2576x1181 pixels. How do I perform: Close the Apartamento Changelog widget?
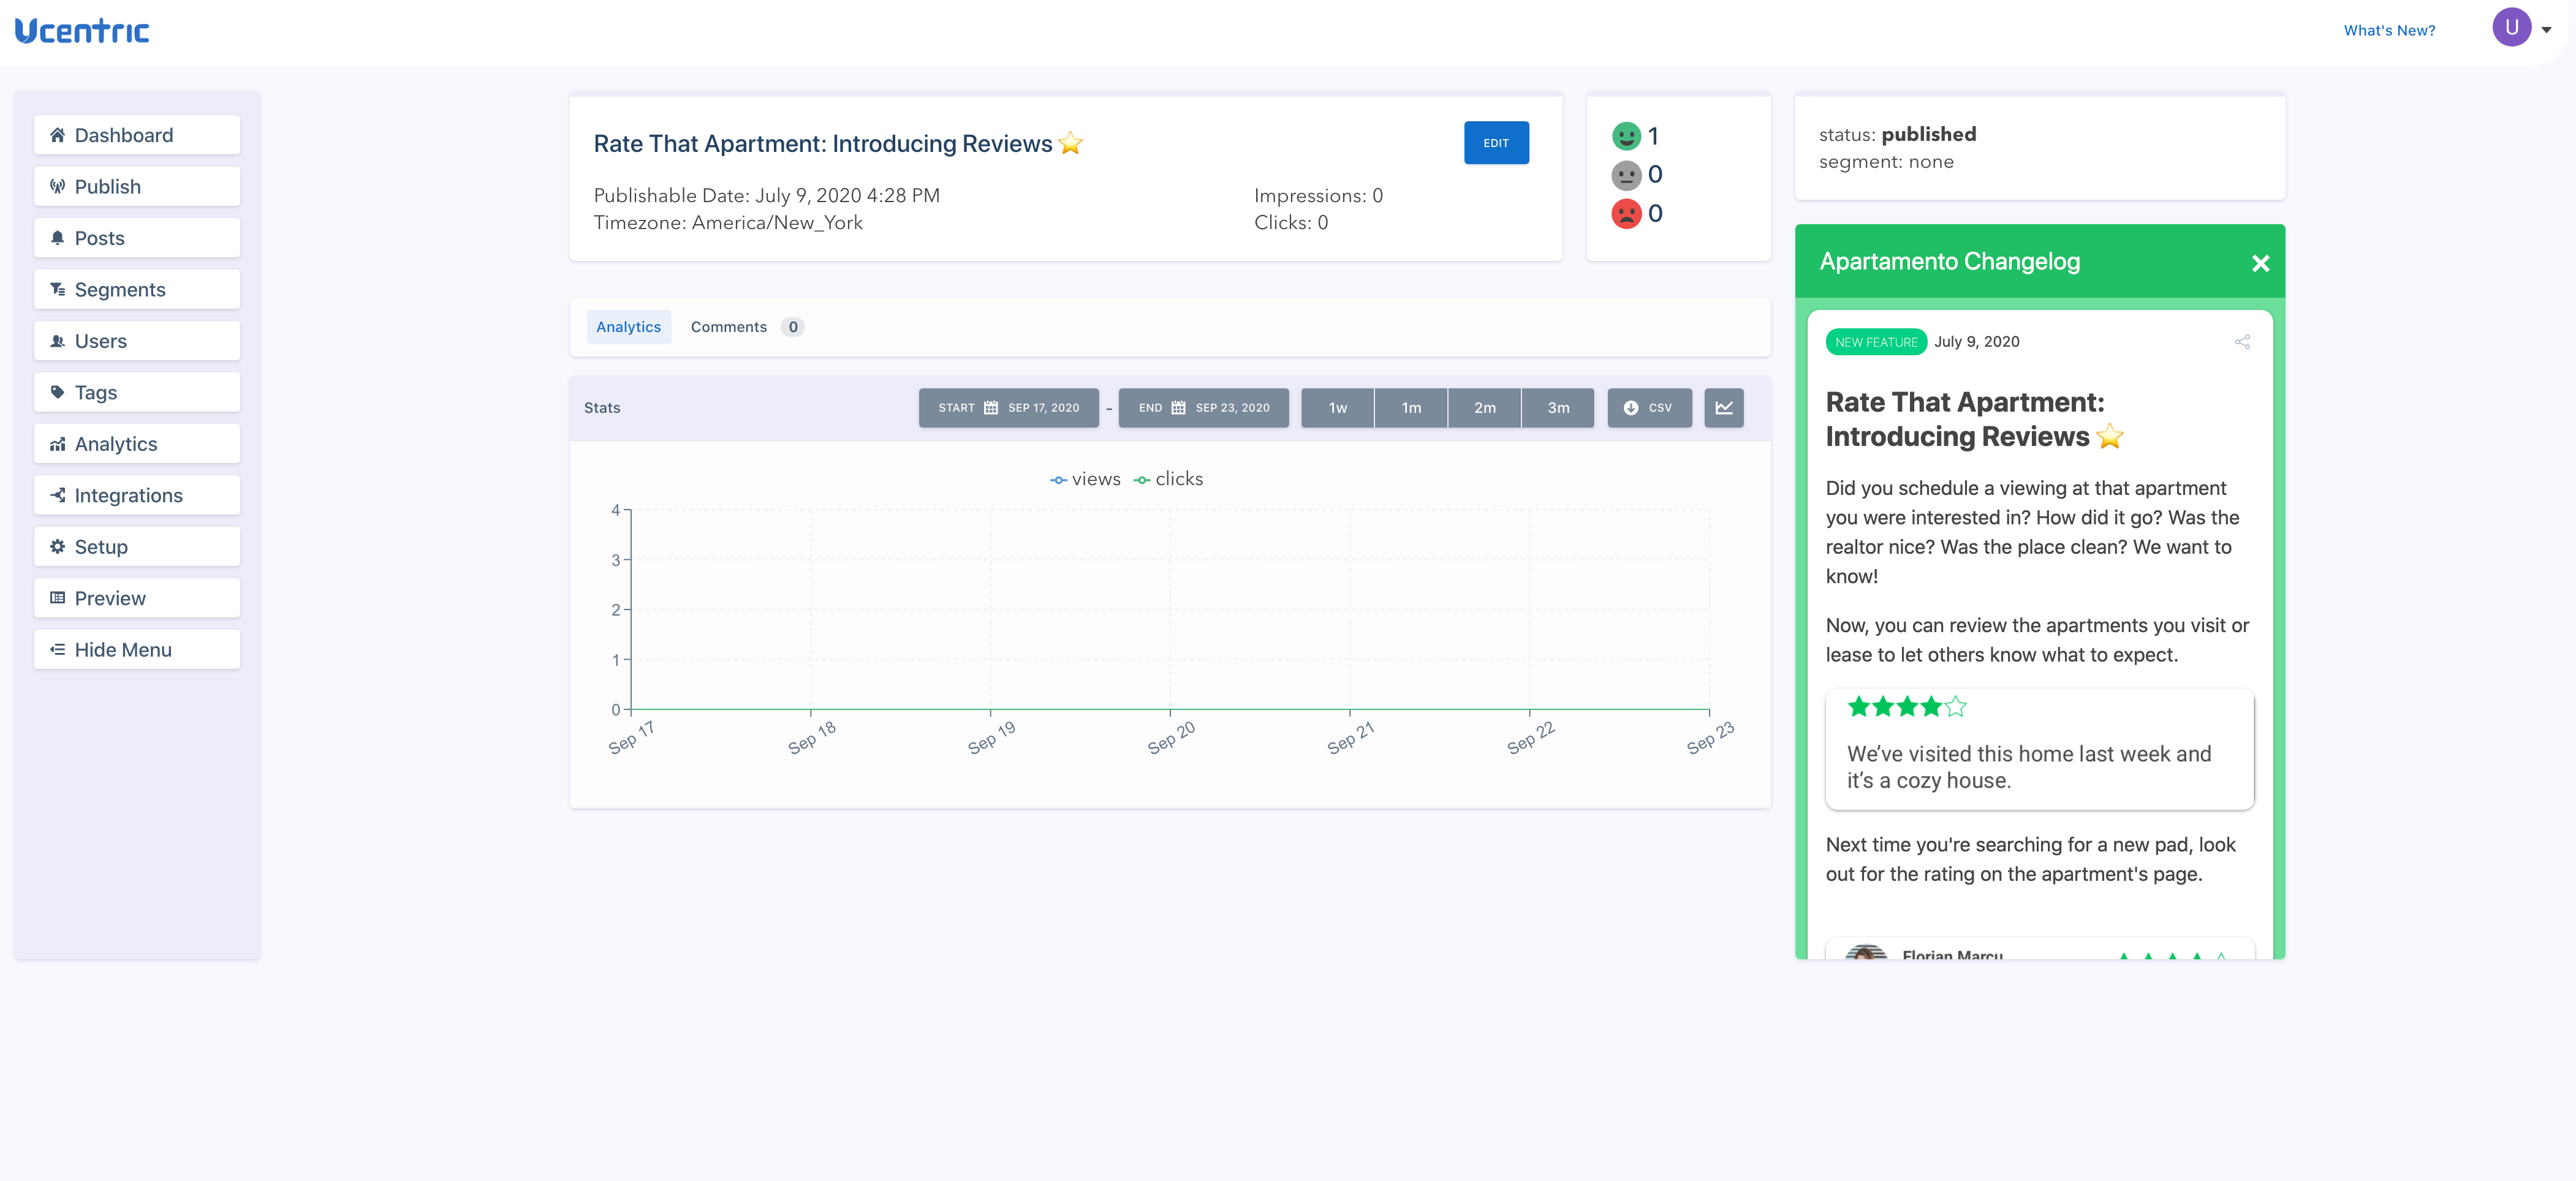2260,263
